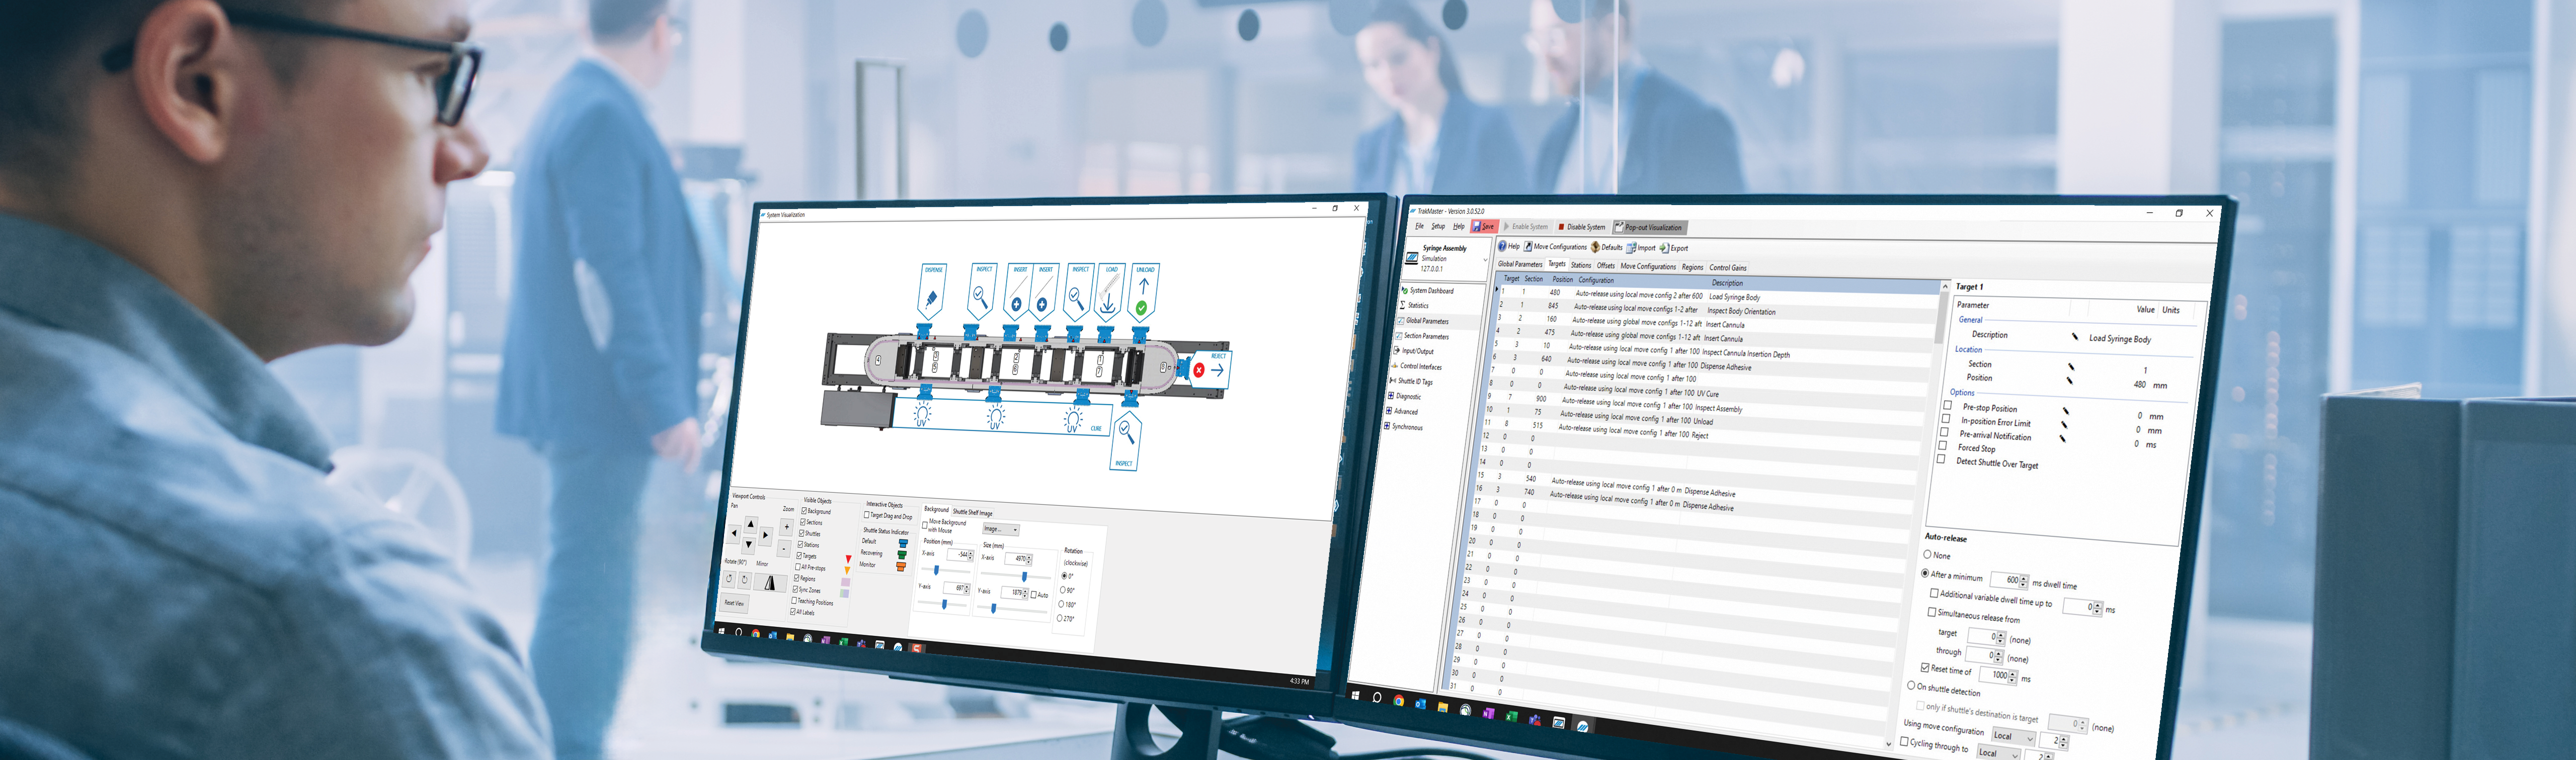Screen dimensions: 2576x760
Task: Click the Import icon in toolbar
Action: (1631, 248)
